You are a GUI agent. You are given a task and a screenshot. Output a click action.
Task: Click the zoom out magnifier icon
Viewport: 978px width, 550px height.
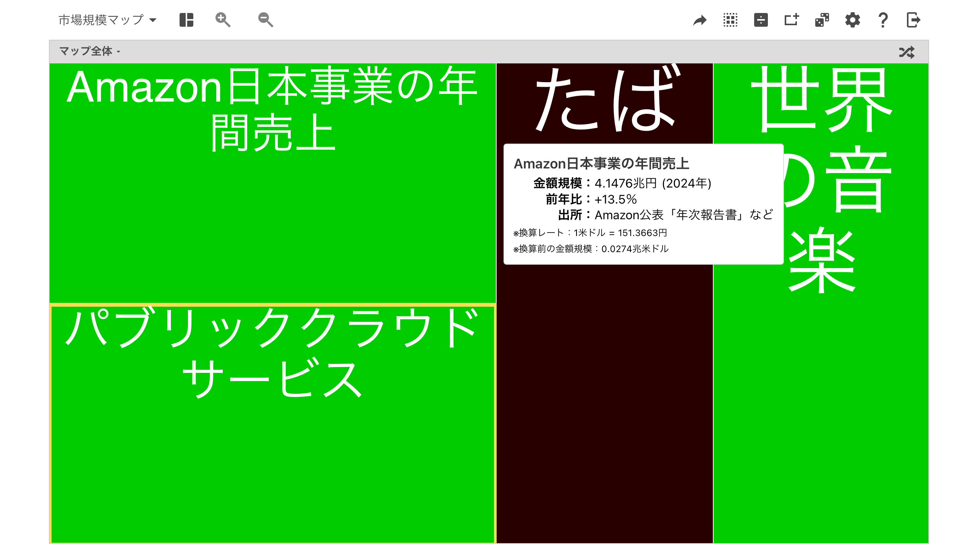(266, 20)
